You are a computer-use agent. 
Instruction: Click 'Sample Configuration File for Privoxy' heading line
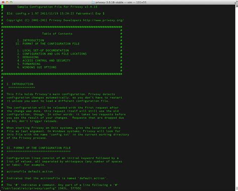point(57,7)
